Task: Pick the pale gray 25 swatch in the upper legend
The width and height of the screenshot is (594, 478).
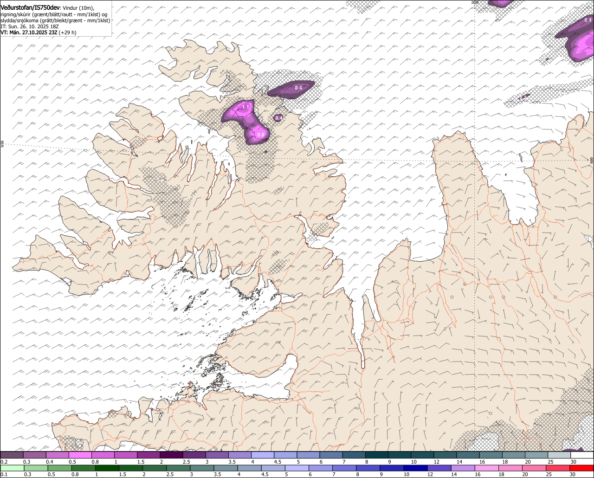Action: [x=559, y=455]
